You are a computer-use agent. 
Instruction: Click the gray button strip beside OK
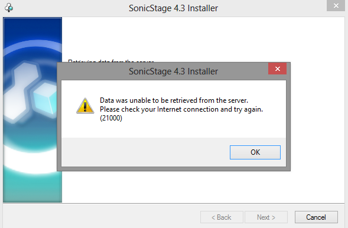(145, 152)
